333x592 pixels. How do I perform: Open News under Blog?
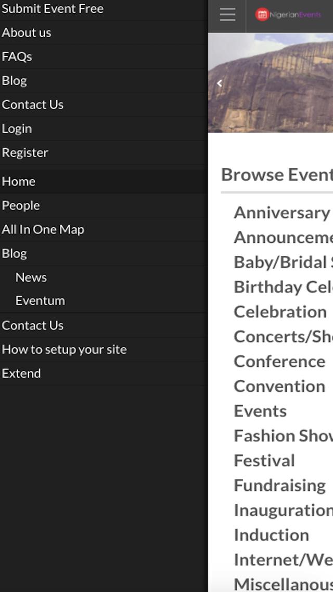point(31,277)
